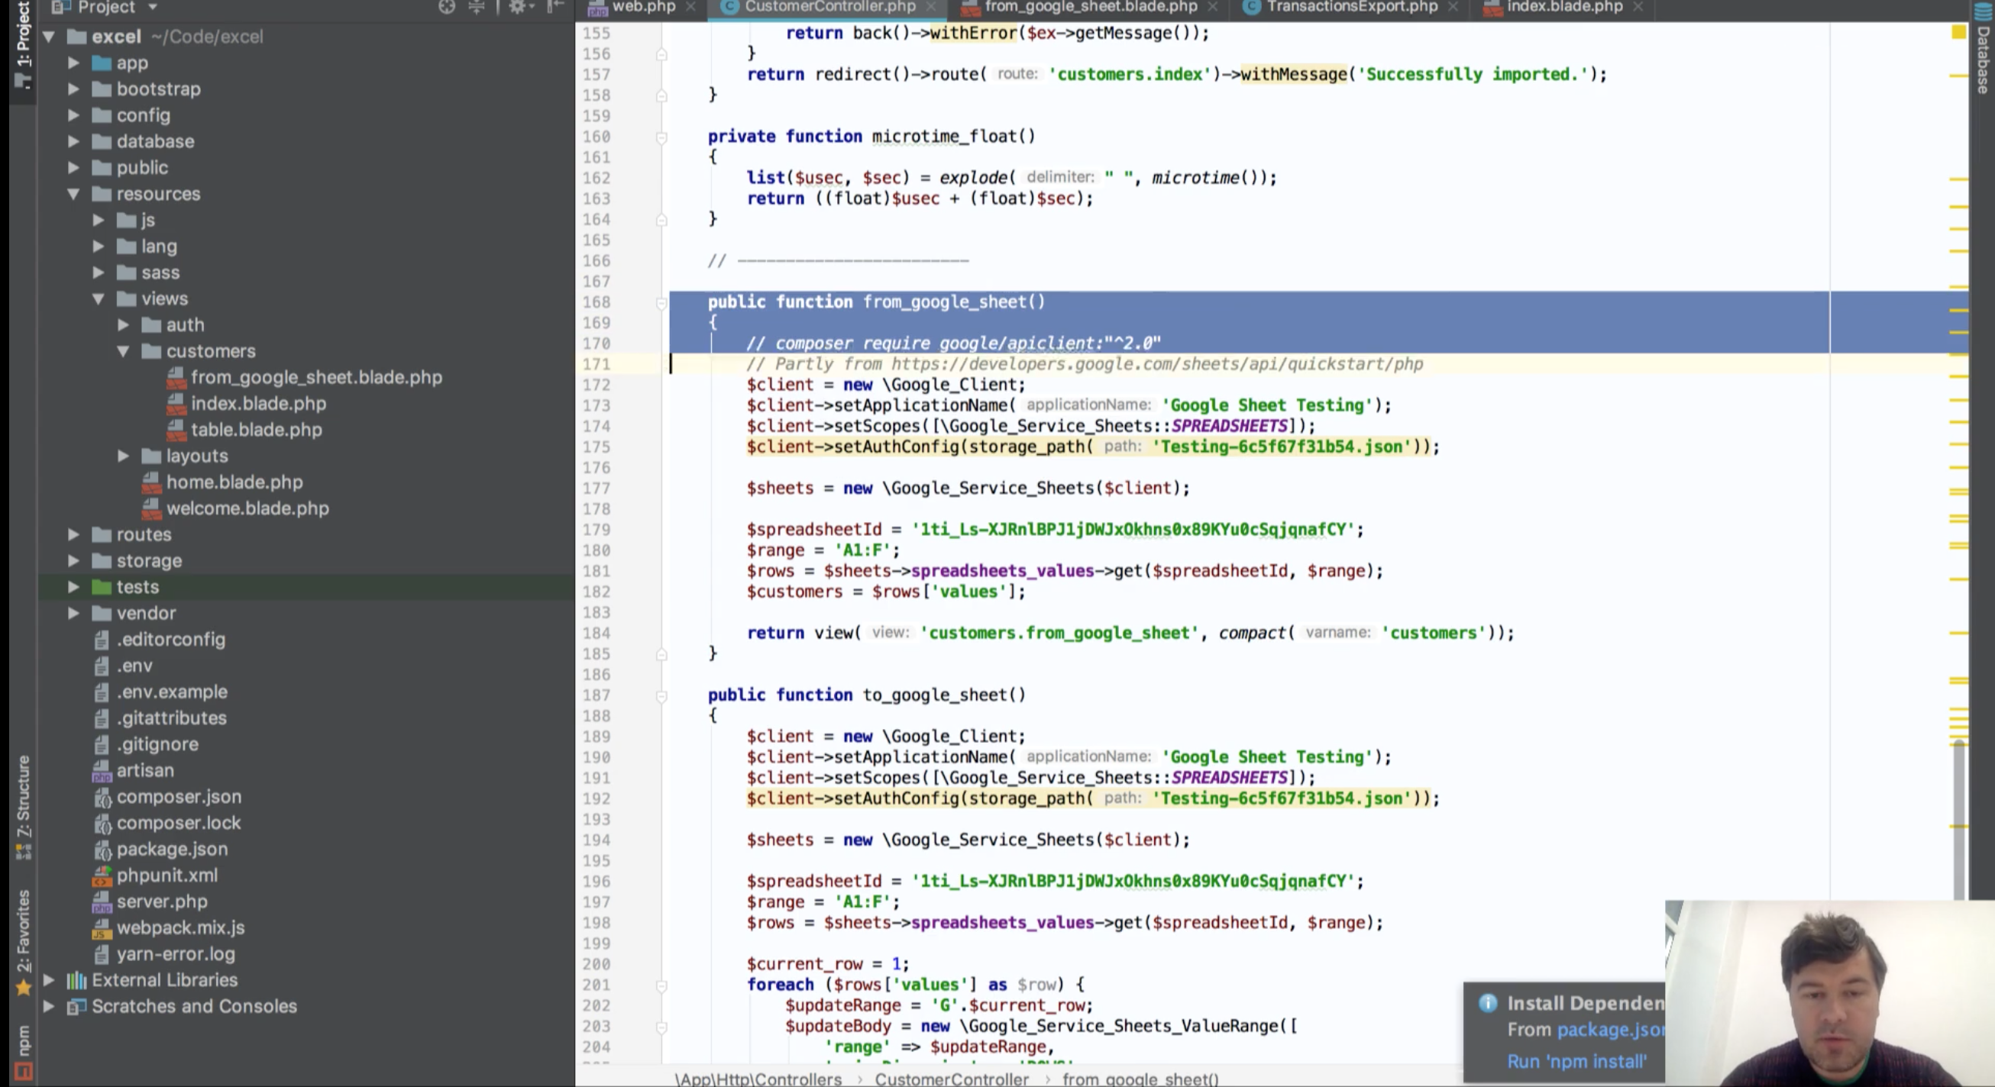Open the Database tool window

point(1984,50)
